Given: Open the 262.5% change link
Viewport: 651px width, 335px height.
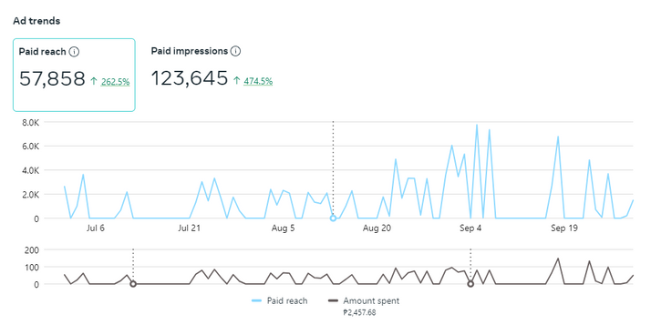Looking at the screenshot, I should click(x=116, y=82).
